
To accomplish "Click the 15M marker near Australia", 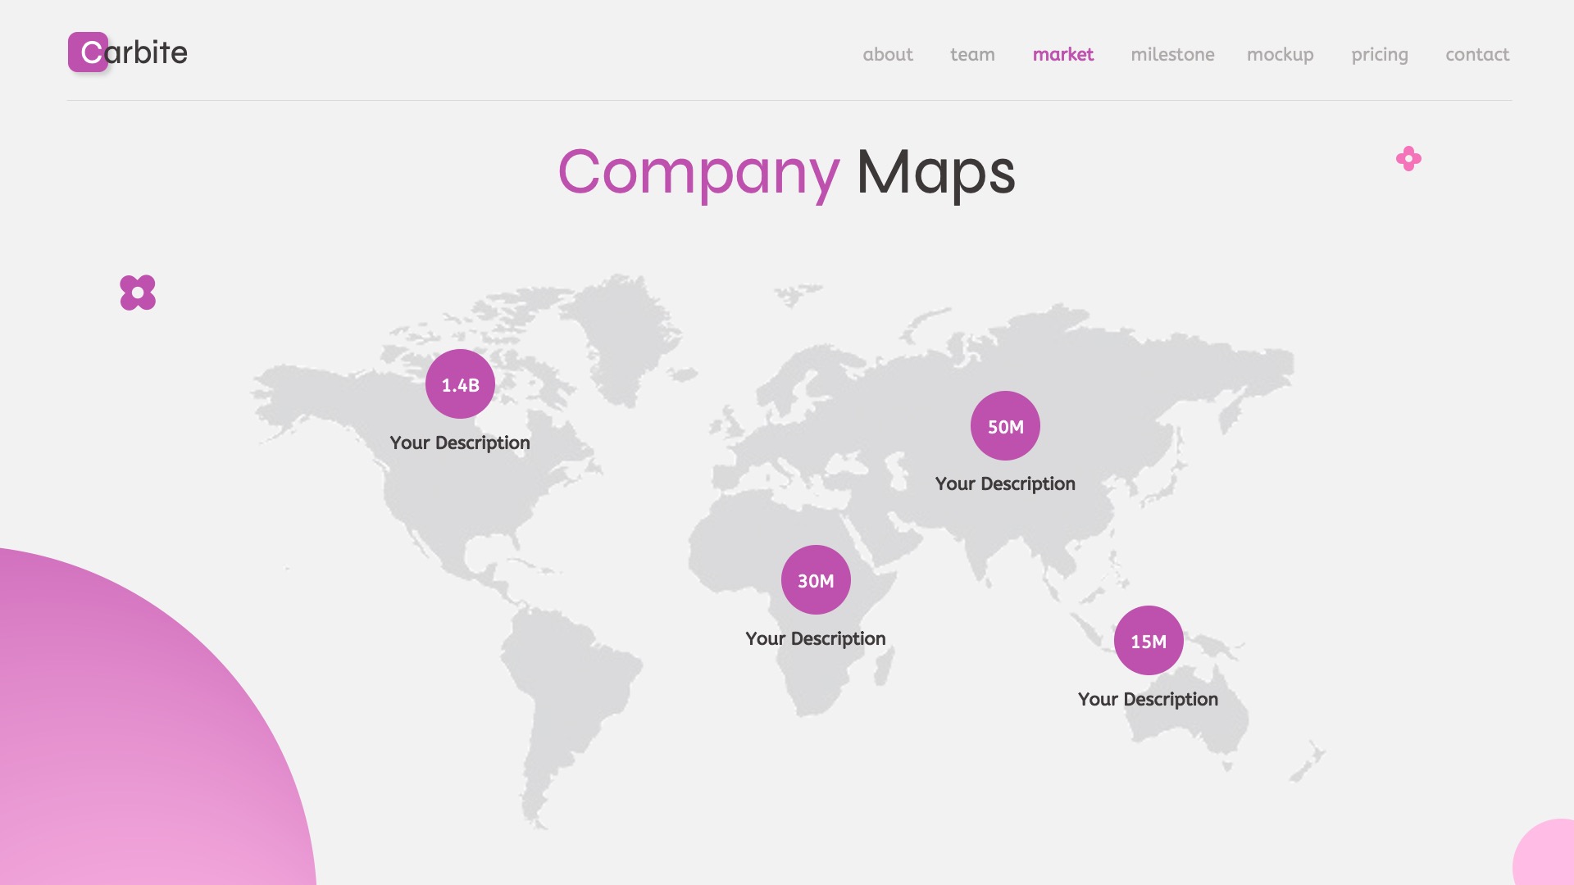I will pos(1148,642).
